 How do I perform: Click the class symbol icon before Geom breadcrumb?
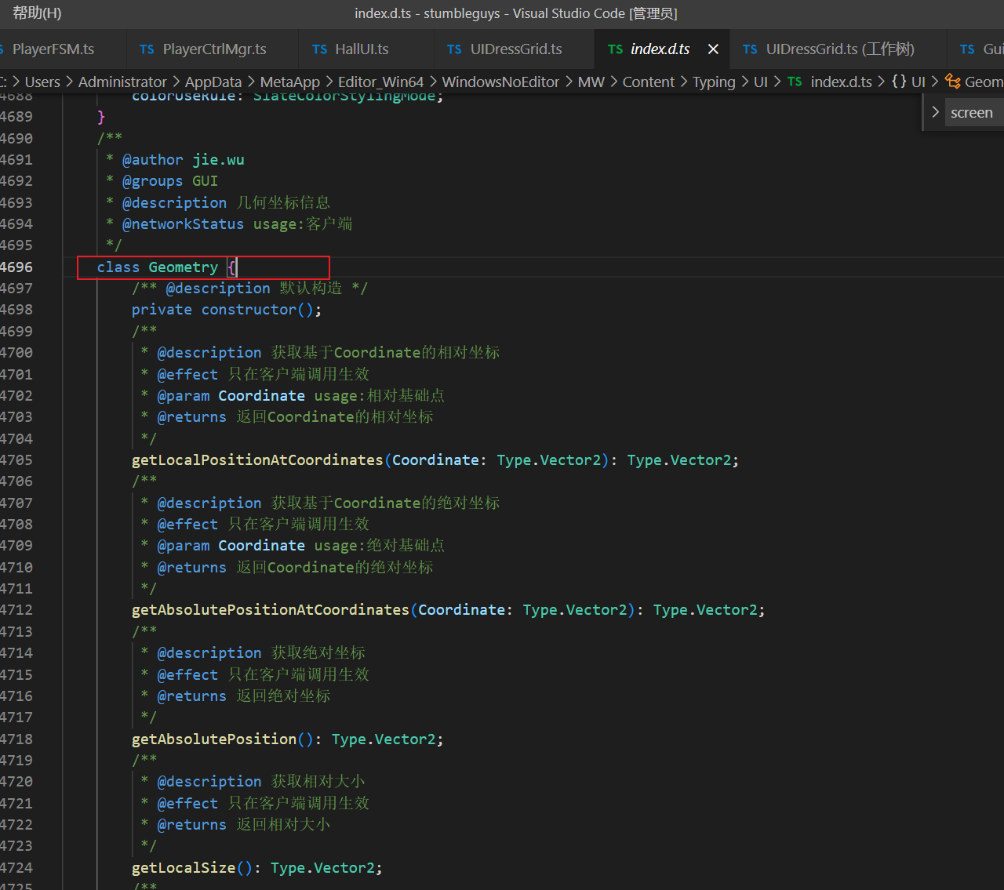953,82
